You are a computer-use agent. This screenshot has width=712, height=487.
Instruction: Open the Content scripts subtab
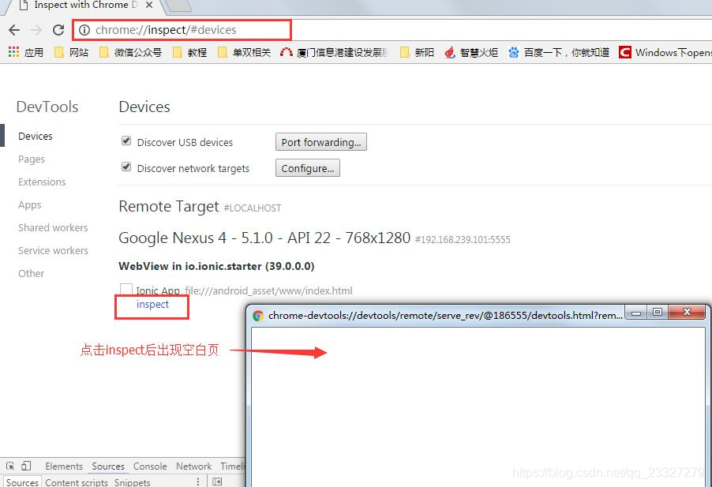[x=77, y=482]
